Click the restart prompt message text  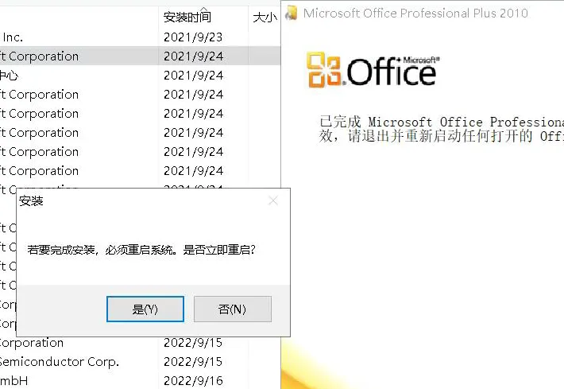point(141,250)
